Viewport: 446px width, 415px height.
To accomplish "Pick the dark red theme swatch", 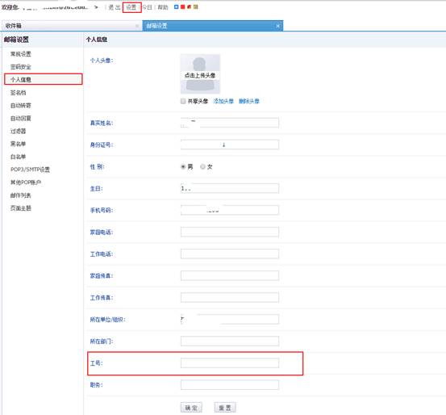I will (x=190, y=6).
